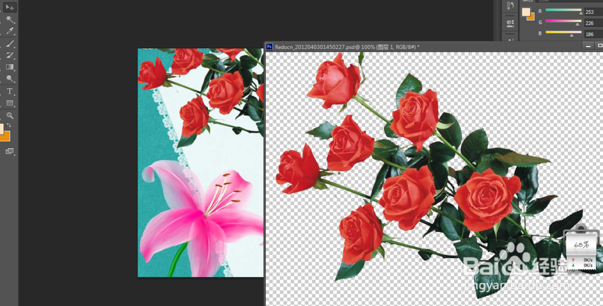Click the 68% network speed widget

tap(581, 248)
